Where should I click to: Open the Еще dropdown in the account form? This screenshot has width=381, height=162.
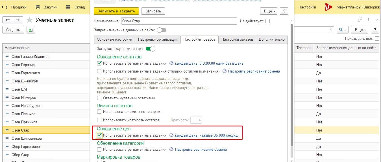click(269, 11)
